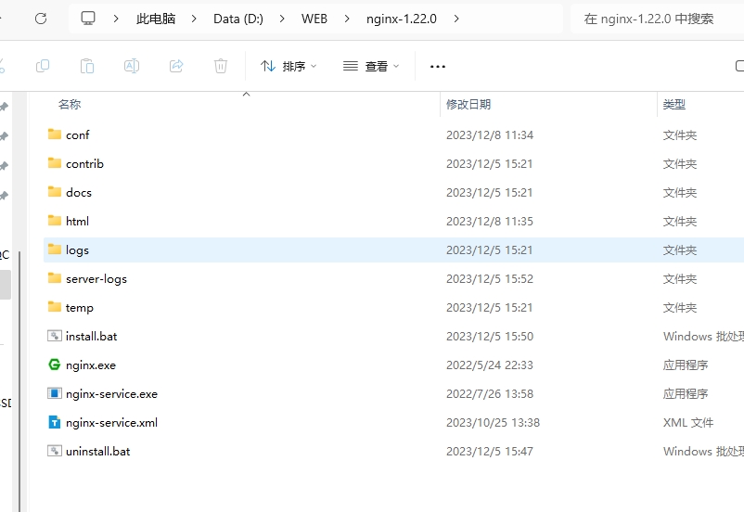Share the selected item via toolbar icon
Screen dimensions: 744x512
[176, 66]
